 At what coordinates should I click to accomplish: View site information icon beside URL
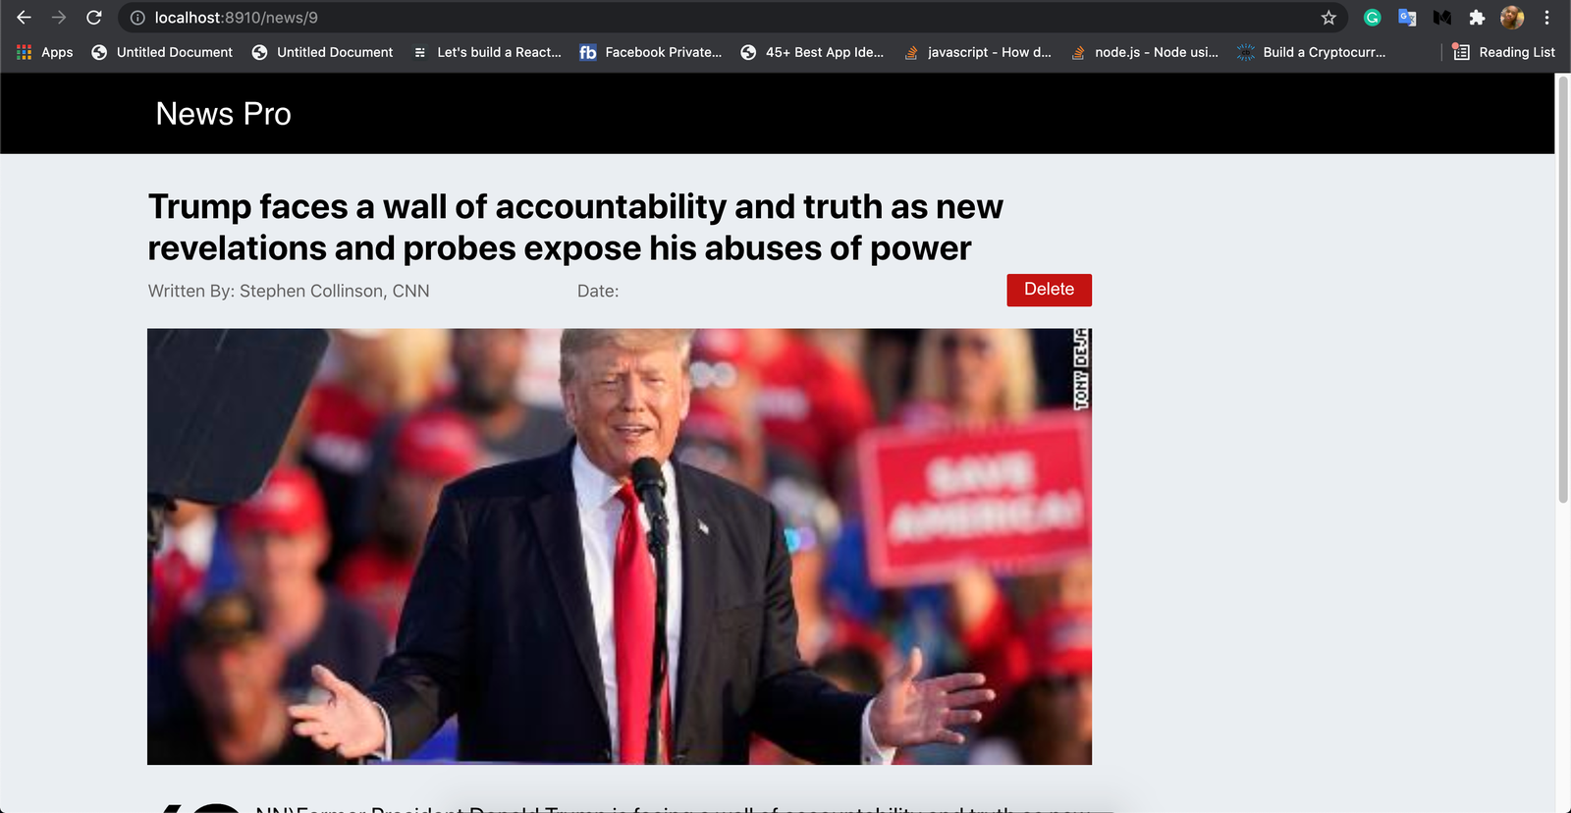point(138,18)
